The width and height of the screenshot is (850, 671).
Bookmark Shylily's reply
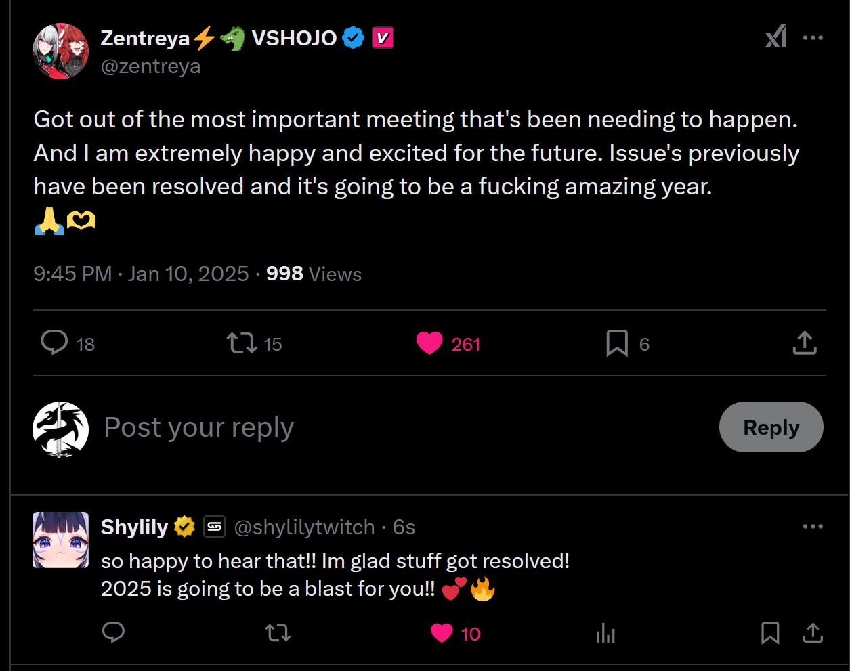coord(770,633)
